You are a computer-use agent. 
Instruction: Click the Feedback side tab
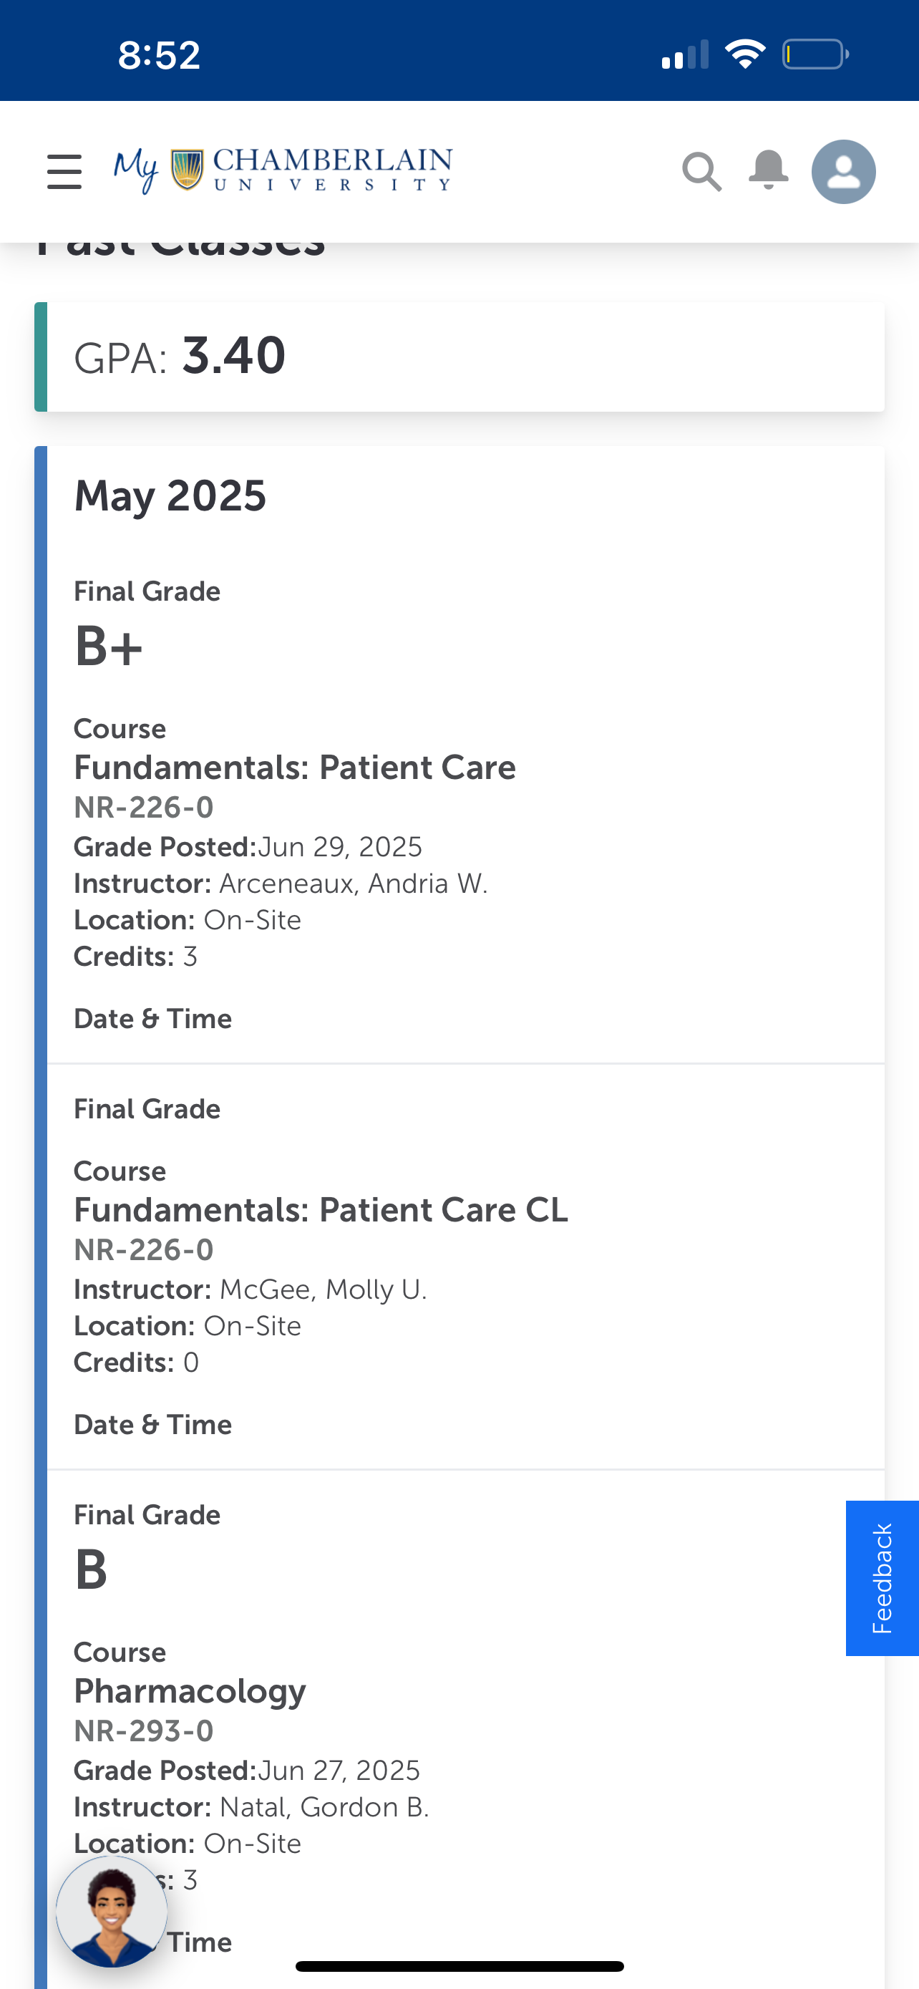coord(882,1578)
